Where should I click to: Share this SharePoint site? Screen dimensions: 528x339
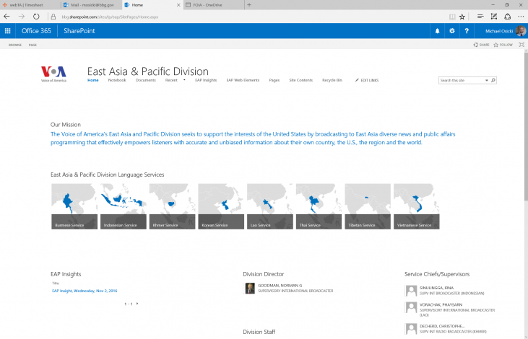click(482, 45)
